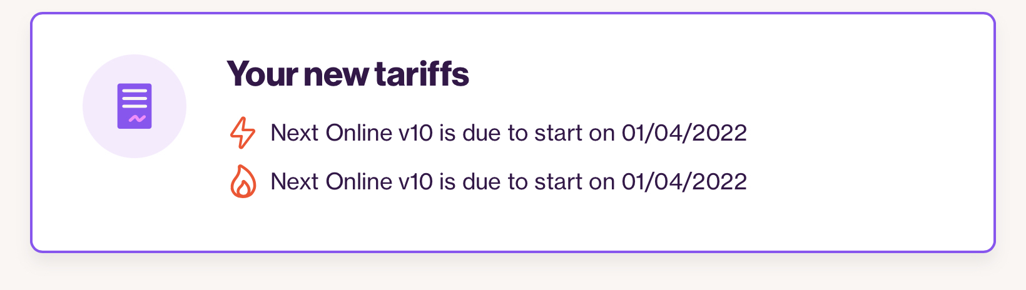Click "Next Online v10" beside the flame
This screenshot has height=290, width=1026.
pos(351,182)
